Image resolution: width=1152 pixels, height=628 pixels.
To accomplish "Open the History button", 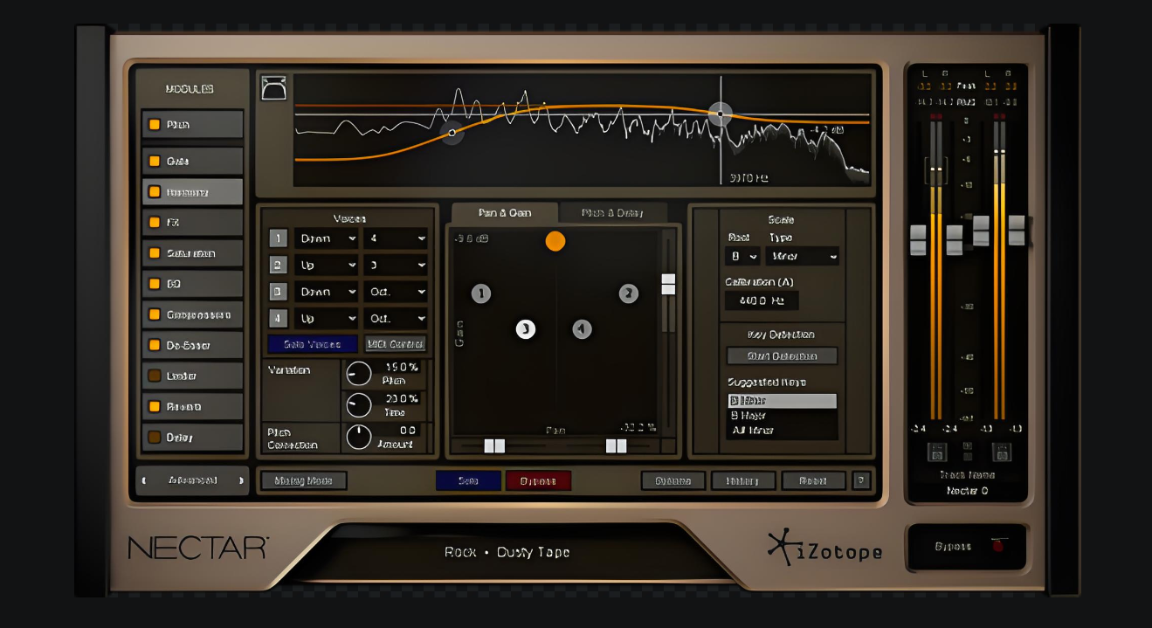I will point(743,480).
